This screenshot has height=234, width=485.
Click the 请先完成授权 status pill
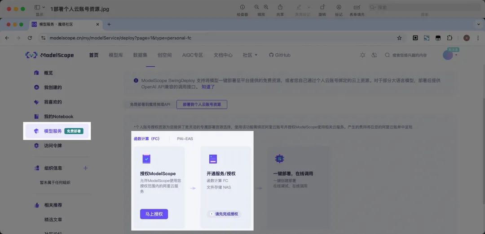[224, 214]
